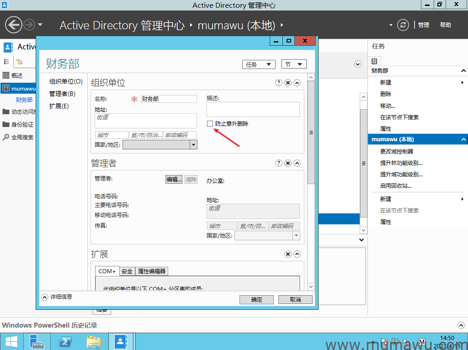Click 删除 in the 财务部 tasks
This screenshot has width=468, height=350.
tap(386, 94)
